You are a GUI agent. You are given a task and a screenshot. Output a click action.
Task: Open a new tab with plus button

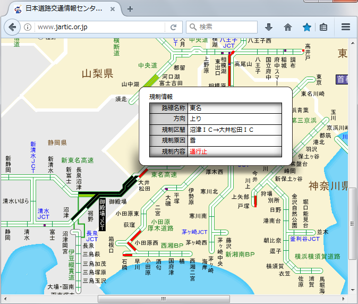tap(130, 9)
